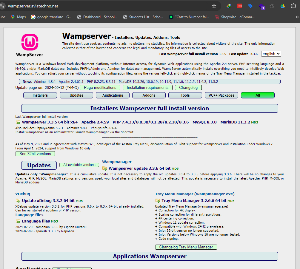The height and width of the screenshot is (269, 300).
Task: Open Changelog Tray Menu Manager button
Action: 186,247
